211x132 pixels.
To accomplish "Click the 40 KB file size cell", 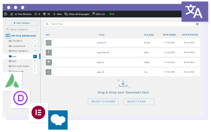I will coord(147,43).
